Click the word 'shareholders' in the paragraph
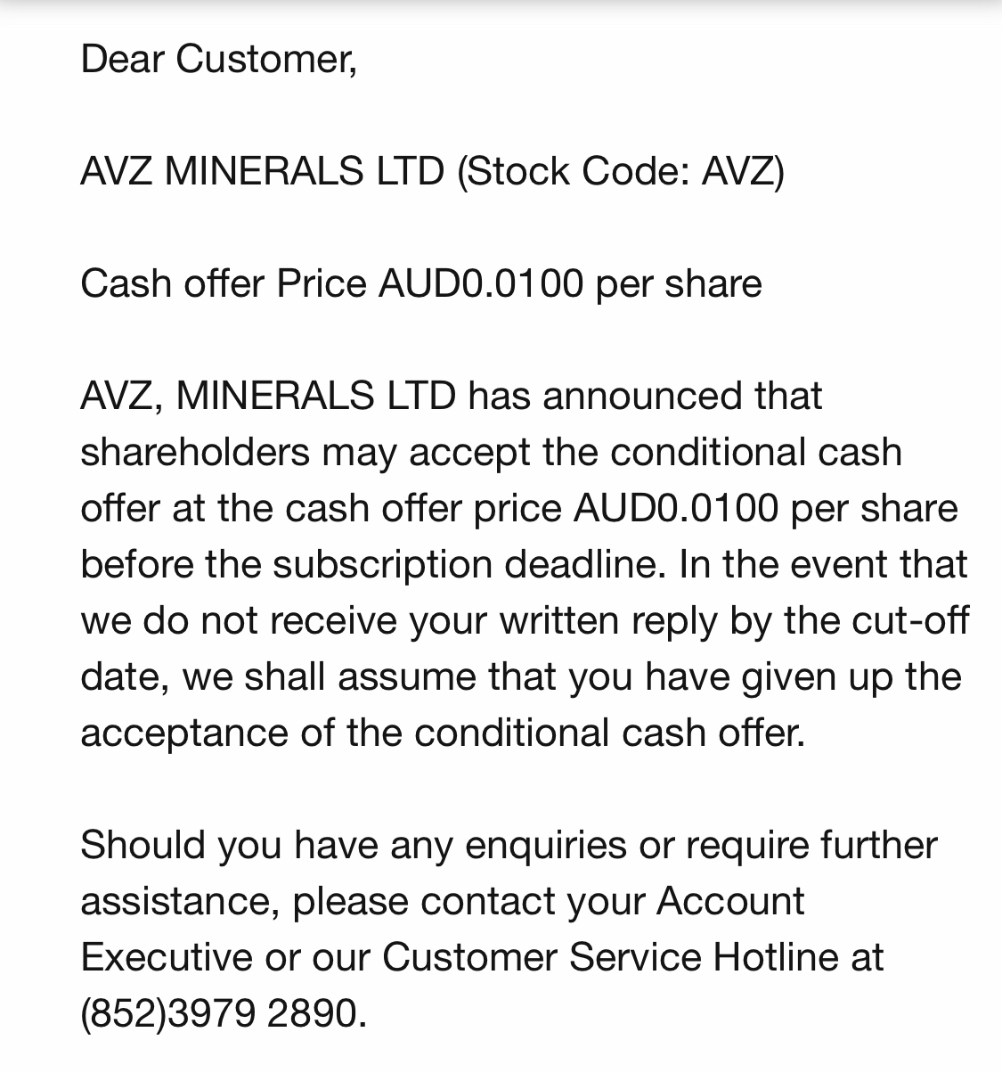 (x=195, y=453)
